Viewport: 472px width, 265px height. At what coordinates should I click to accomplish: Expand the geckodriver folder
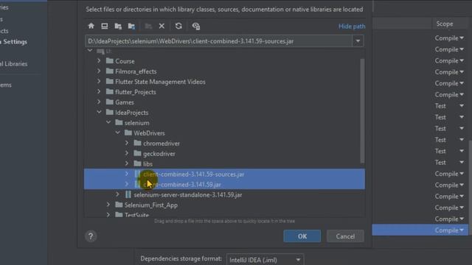click(x=127, y=154)
